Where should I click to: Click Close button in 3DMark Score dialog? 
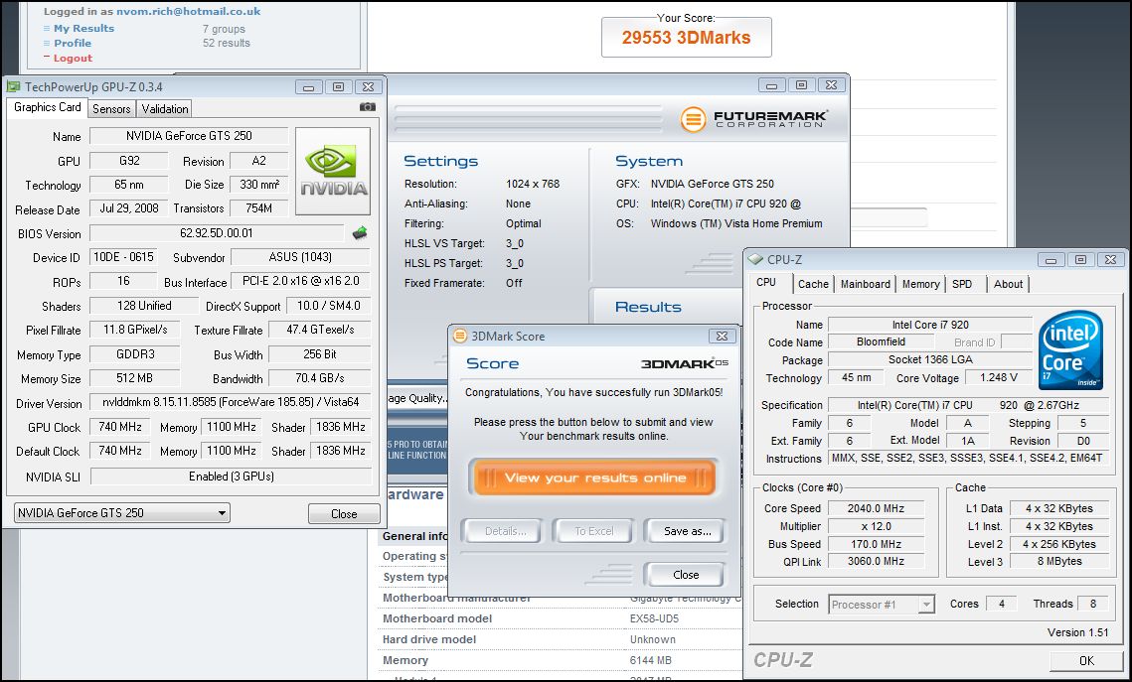(686, 575)
